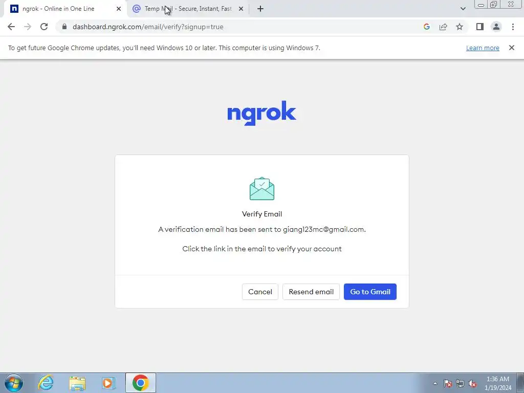The height and width of the screenshot is (393, 524).
Task: Click the taskbar clock showing 1:36 AM
Action: pos(498,383)
